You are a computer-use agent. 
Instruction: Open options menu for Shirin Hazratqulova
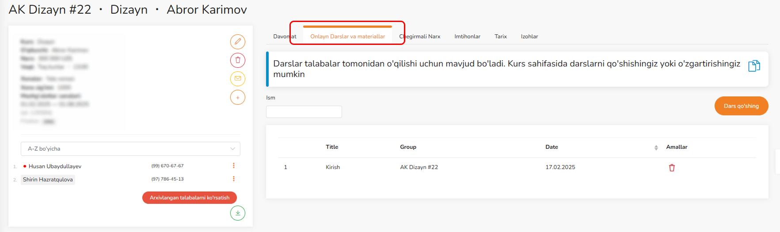pyautogui.click(x=234, y=179)
